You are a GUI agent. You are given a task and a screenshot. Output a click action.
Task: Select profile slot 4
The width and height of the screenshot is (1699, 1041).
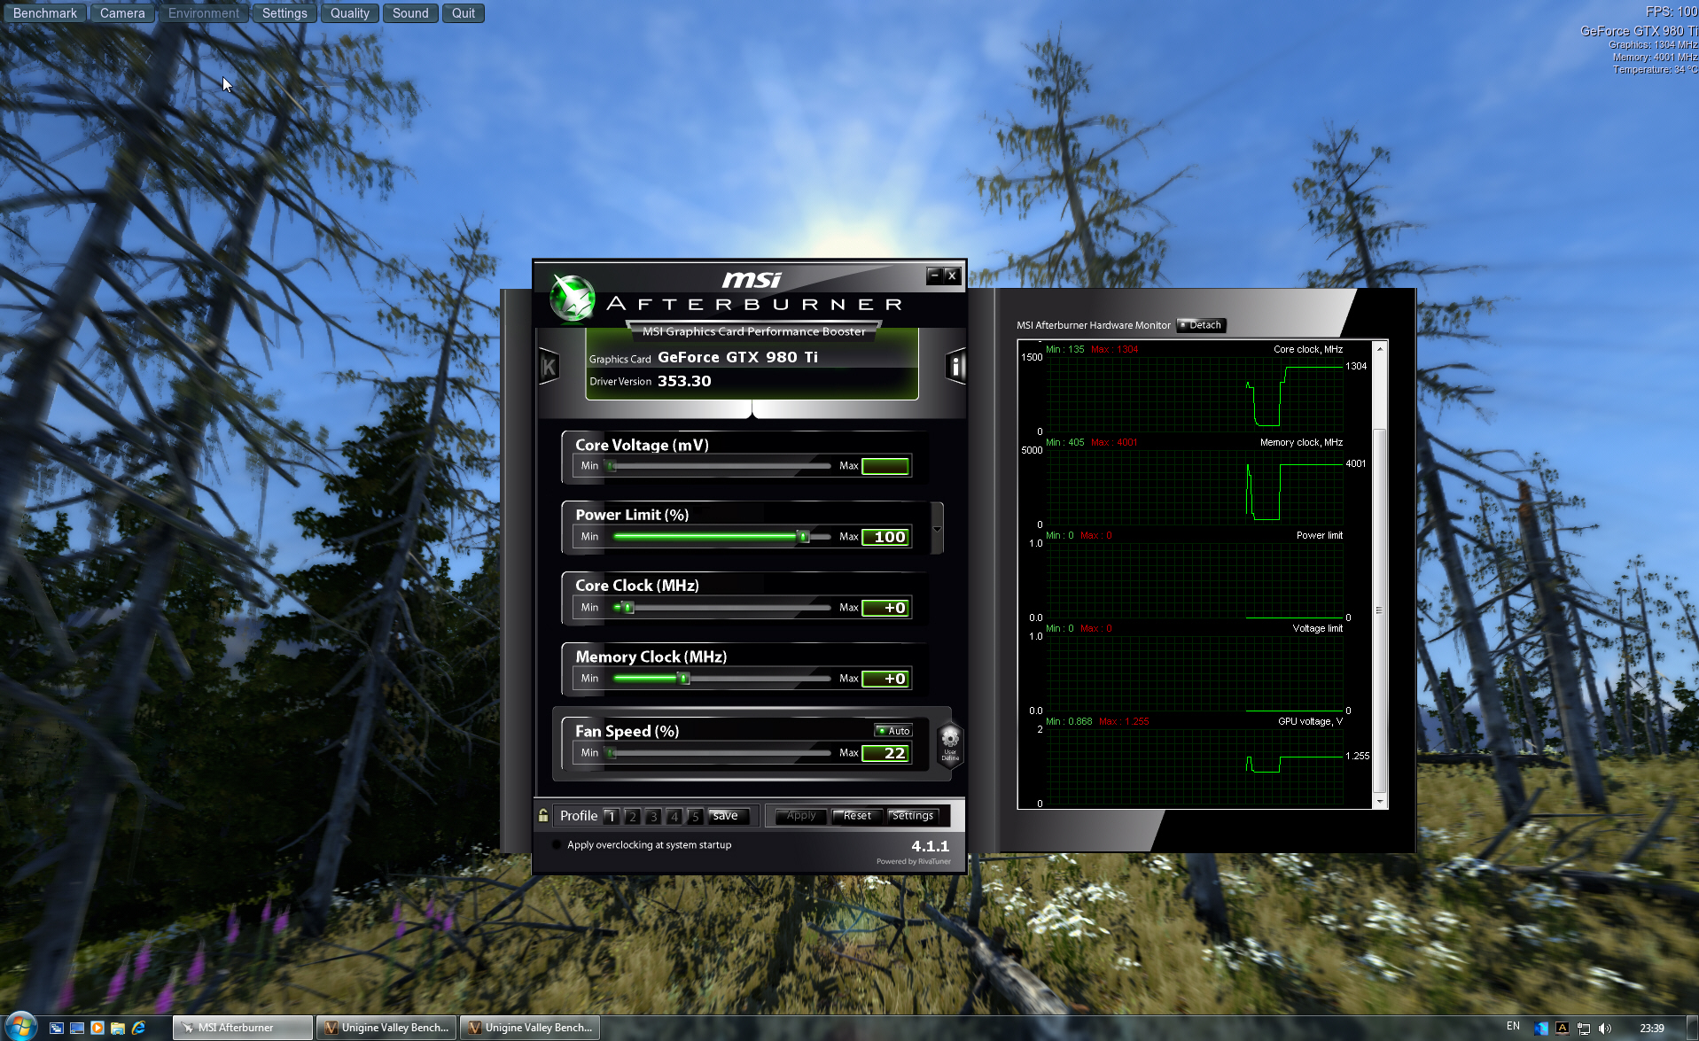(674, 816)
